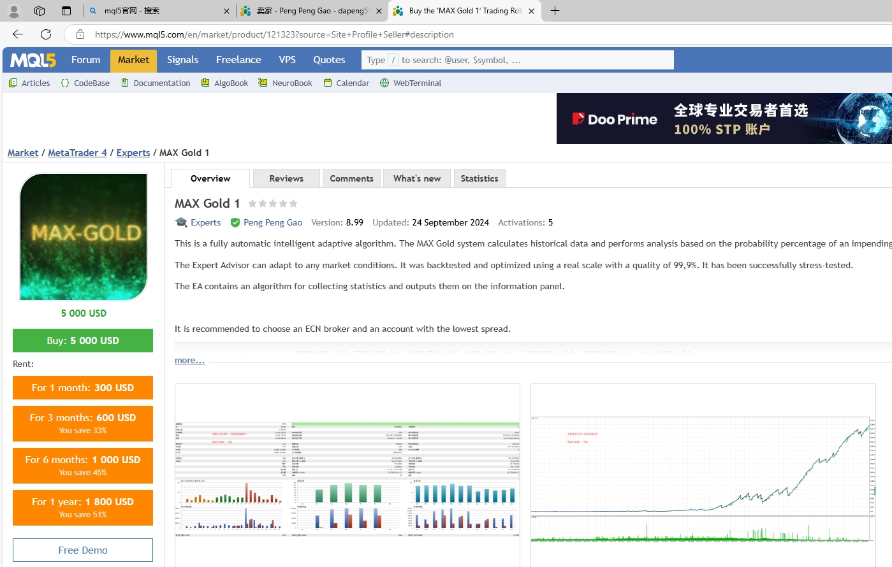The image size is (892, 567).
Task: Open the Freelance menu
Action: pos(238,60)
